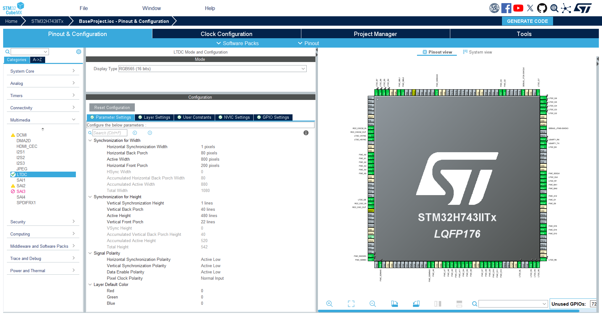Click the Reset Configuration button
The height and width of the screenshot is (316, 602).
pos(112,107)
